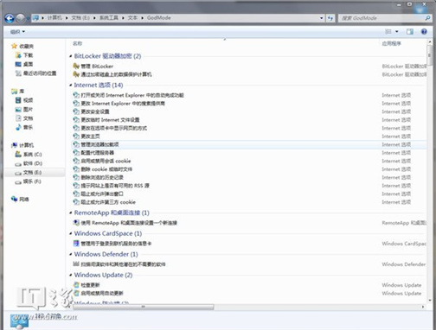436x330 pixels.
Task: Select 收藏夹 star icon in sidebar
Action: [x=14, y=46]
